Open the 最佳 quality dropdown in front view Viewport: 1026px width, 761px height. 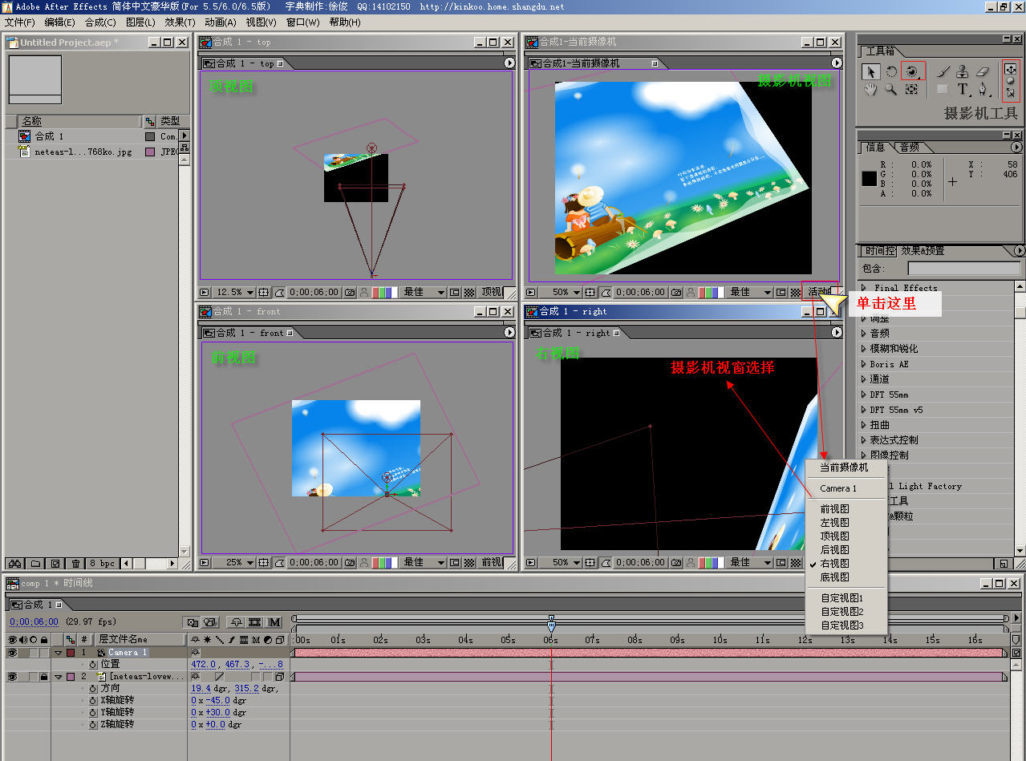click(x=423, y=563)
